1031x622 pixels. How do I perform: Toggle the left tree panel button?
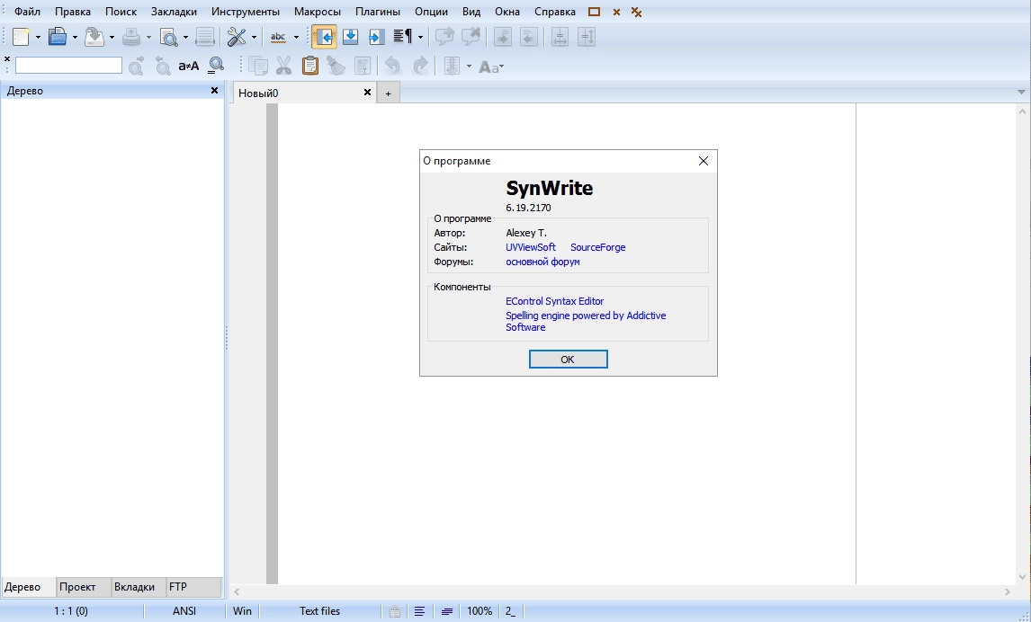324,37
